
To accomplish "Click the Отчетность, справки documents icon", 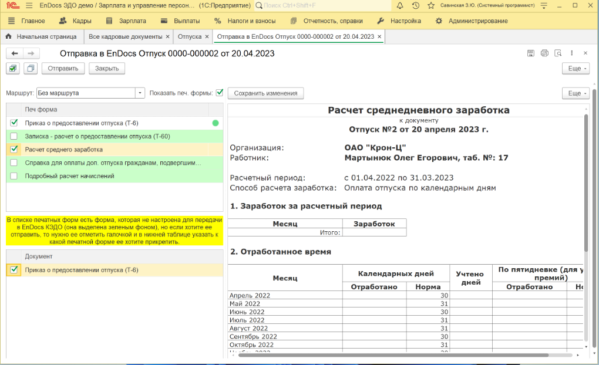I will (294, 21).
